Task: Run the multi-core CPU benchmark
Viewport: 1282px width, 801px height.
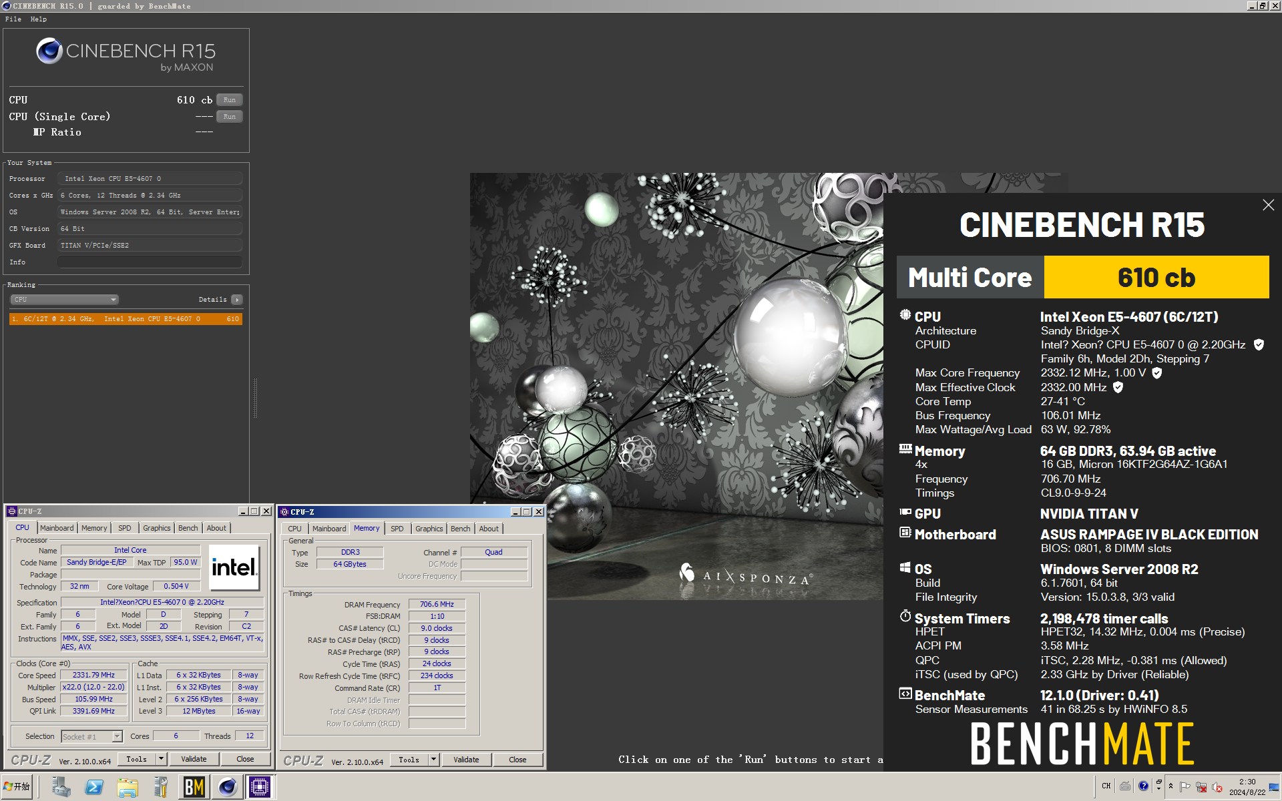Action: 230,100
